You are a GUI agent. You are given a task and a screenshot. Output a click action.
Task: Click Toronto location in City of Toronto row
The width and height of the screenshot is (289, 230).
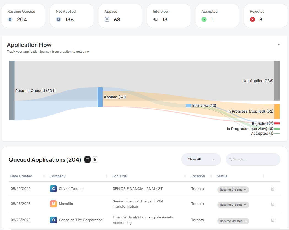pyautogui.click(x=198, y=188)
